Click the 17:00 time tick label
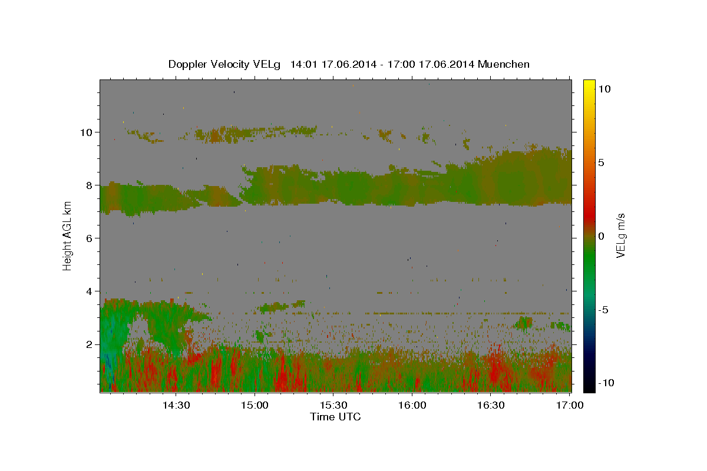This screenshot has height=471, width=707. pos(570,406)
